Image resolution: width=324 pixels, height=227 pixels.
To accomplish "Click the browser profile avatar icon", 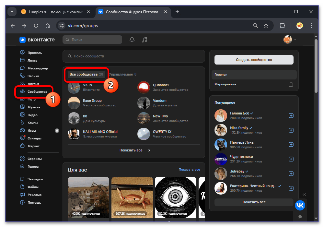I will [x=299, y=26].
